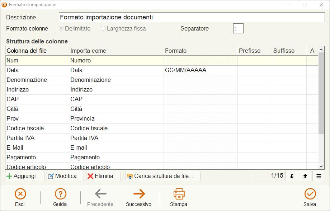Open the Guida help icon
330x211 pixels.
coord(60,194)
